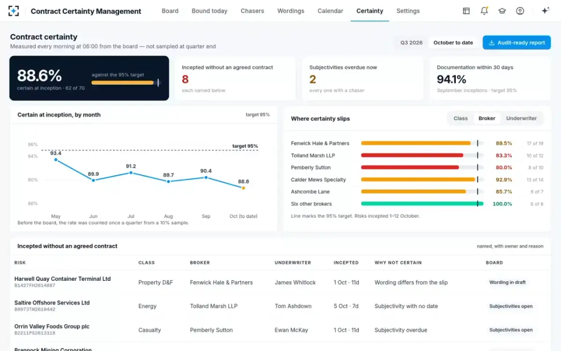Viewport: 561px width, 351px height.
Task: Switch to the Chasers tab
Action: (x=252, y=11)
